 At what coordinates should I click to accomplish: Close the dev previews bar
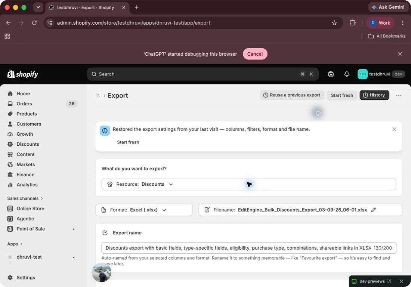pos(401,281)
